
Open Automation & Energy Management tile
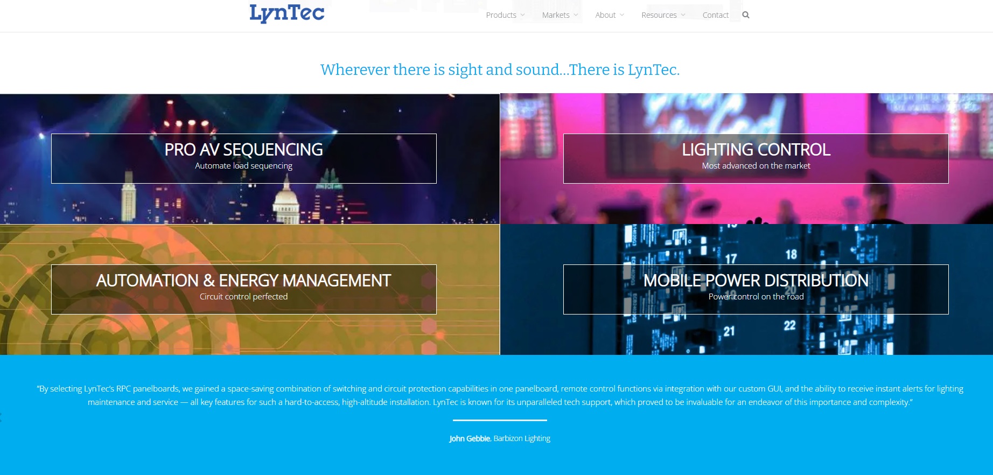point(244,289)
